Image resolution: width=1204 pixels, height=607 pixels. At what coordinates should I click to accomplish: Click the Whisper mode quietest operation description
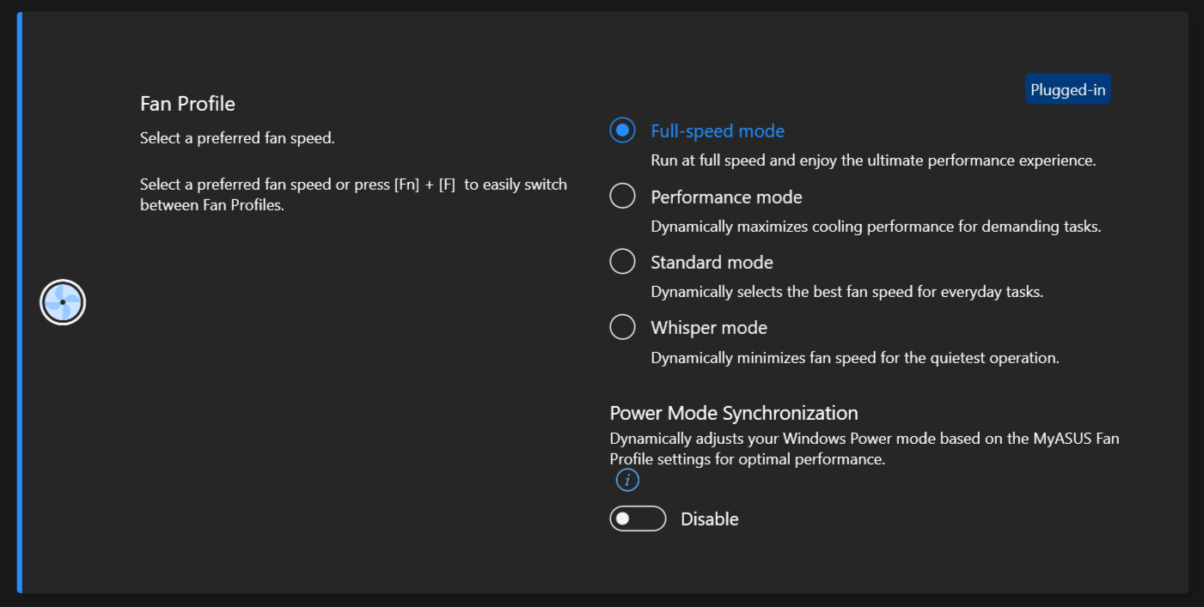855,357
